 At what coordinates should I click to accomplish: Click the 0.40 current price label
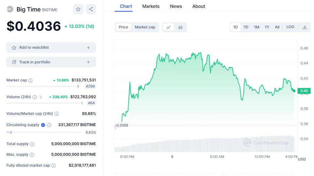coord(304,91)
